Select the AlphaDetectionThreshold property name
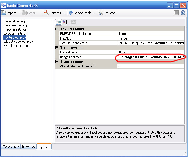The height and width of the screenshot is (157, 188). point(78,66)
